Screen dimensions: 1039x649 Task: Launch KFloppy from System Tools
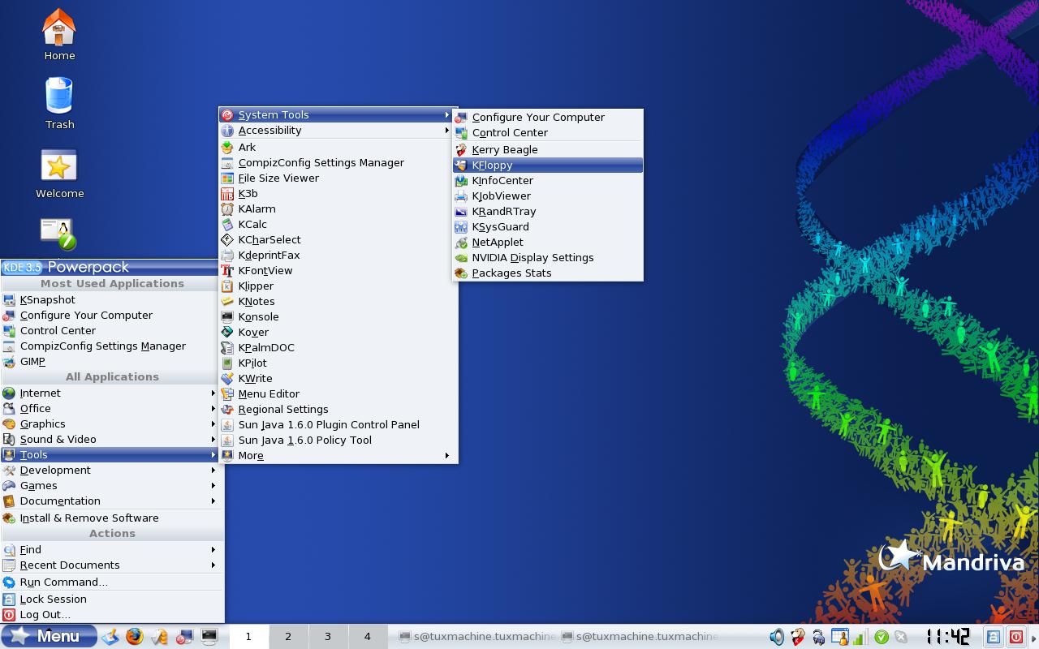pyautogui.click(x=548, y=165)
